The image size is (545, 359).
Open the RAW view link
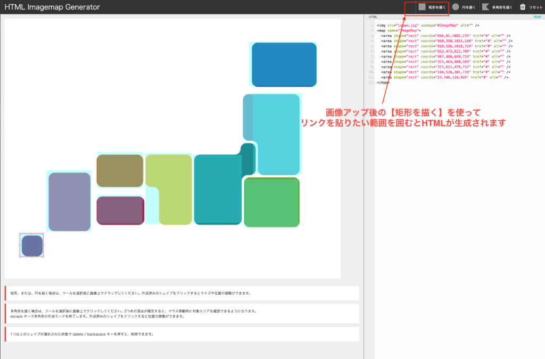(537, 17)
